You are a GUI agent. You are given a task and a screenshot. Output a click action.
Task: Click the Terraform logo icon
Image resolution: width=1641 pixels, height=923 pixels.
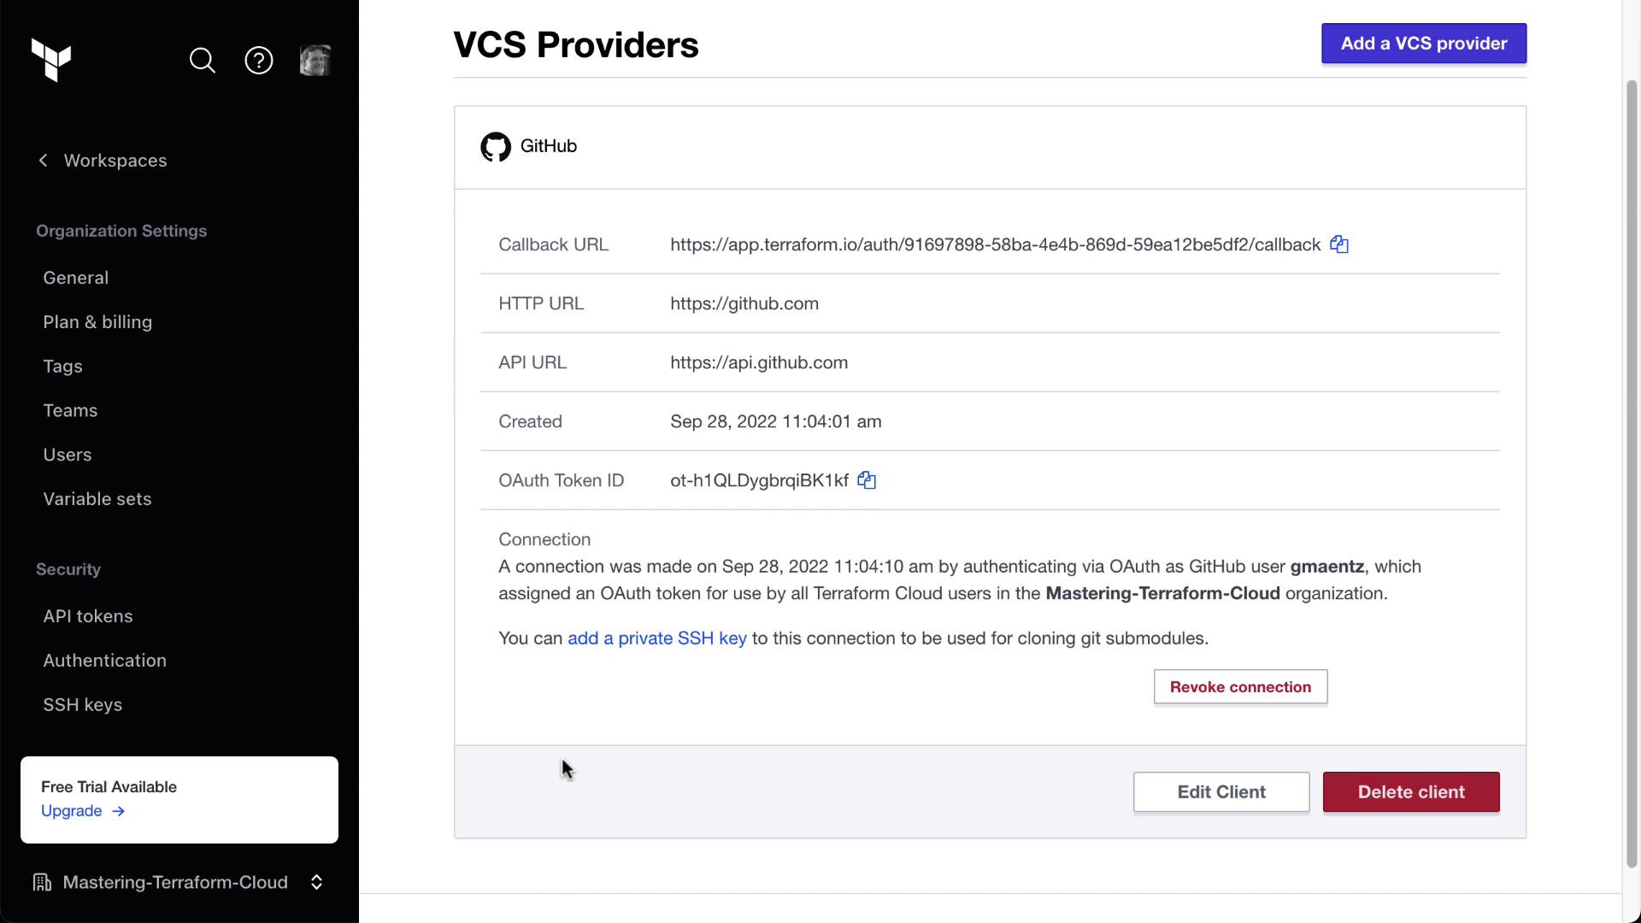pyautogui.click(x=51, y=60)
